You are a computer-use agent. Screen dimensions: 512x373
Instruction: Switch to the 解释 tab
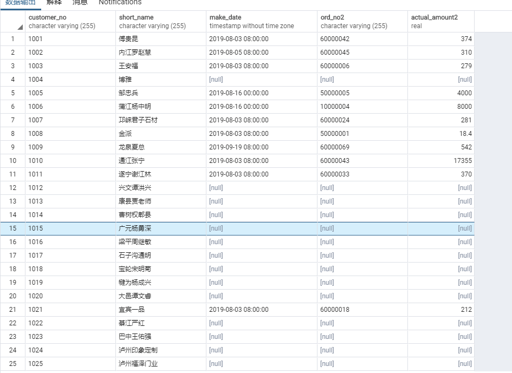(54, 3)
